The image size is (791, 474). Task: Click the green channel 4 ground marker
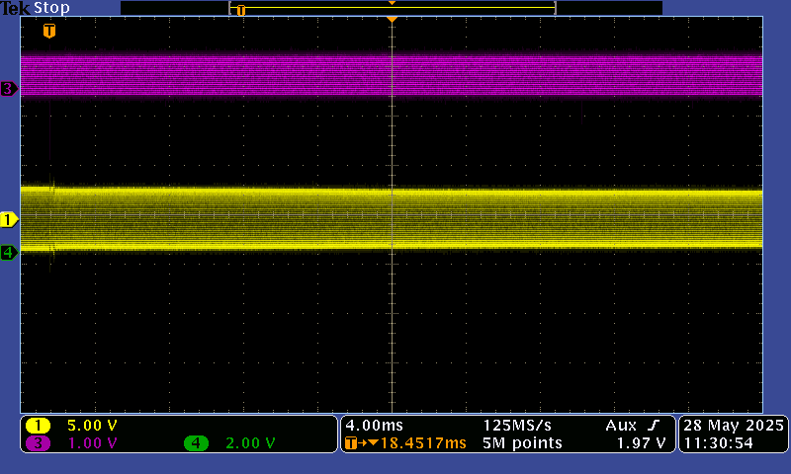[9, 253]
